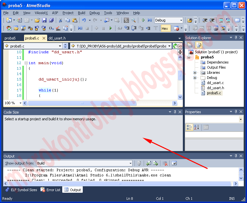Click the Find in Files magnifier icon

coord(133,20)
